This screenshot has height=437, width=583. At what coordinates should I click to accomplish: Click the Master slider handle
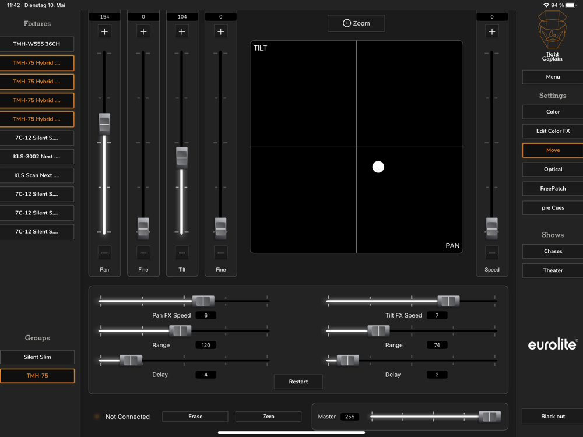pos(490,417)
